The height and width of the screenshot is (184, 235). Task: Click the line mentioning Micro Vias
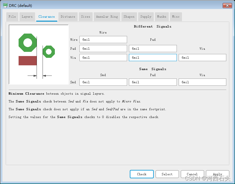point(75,101)
